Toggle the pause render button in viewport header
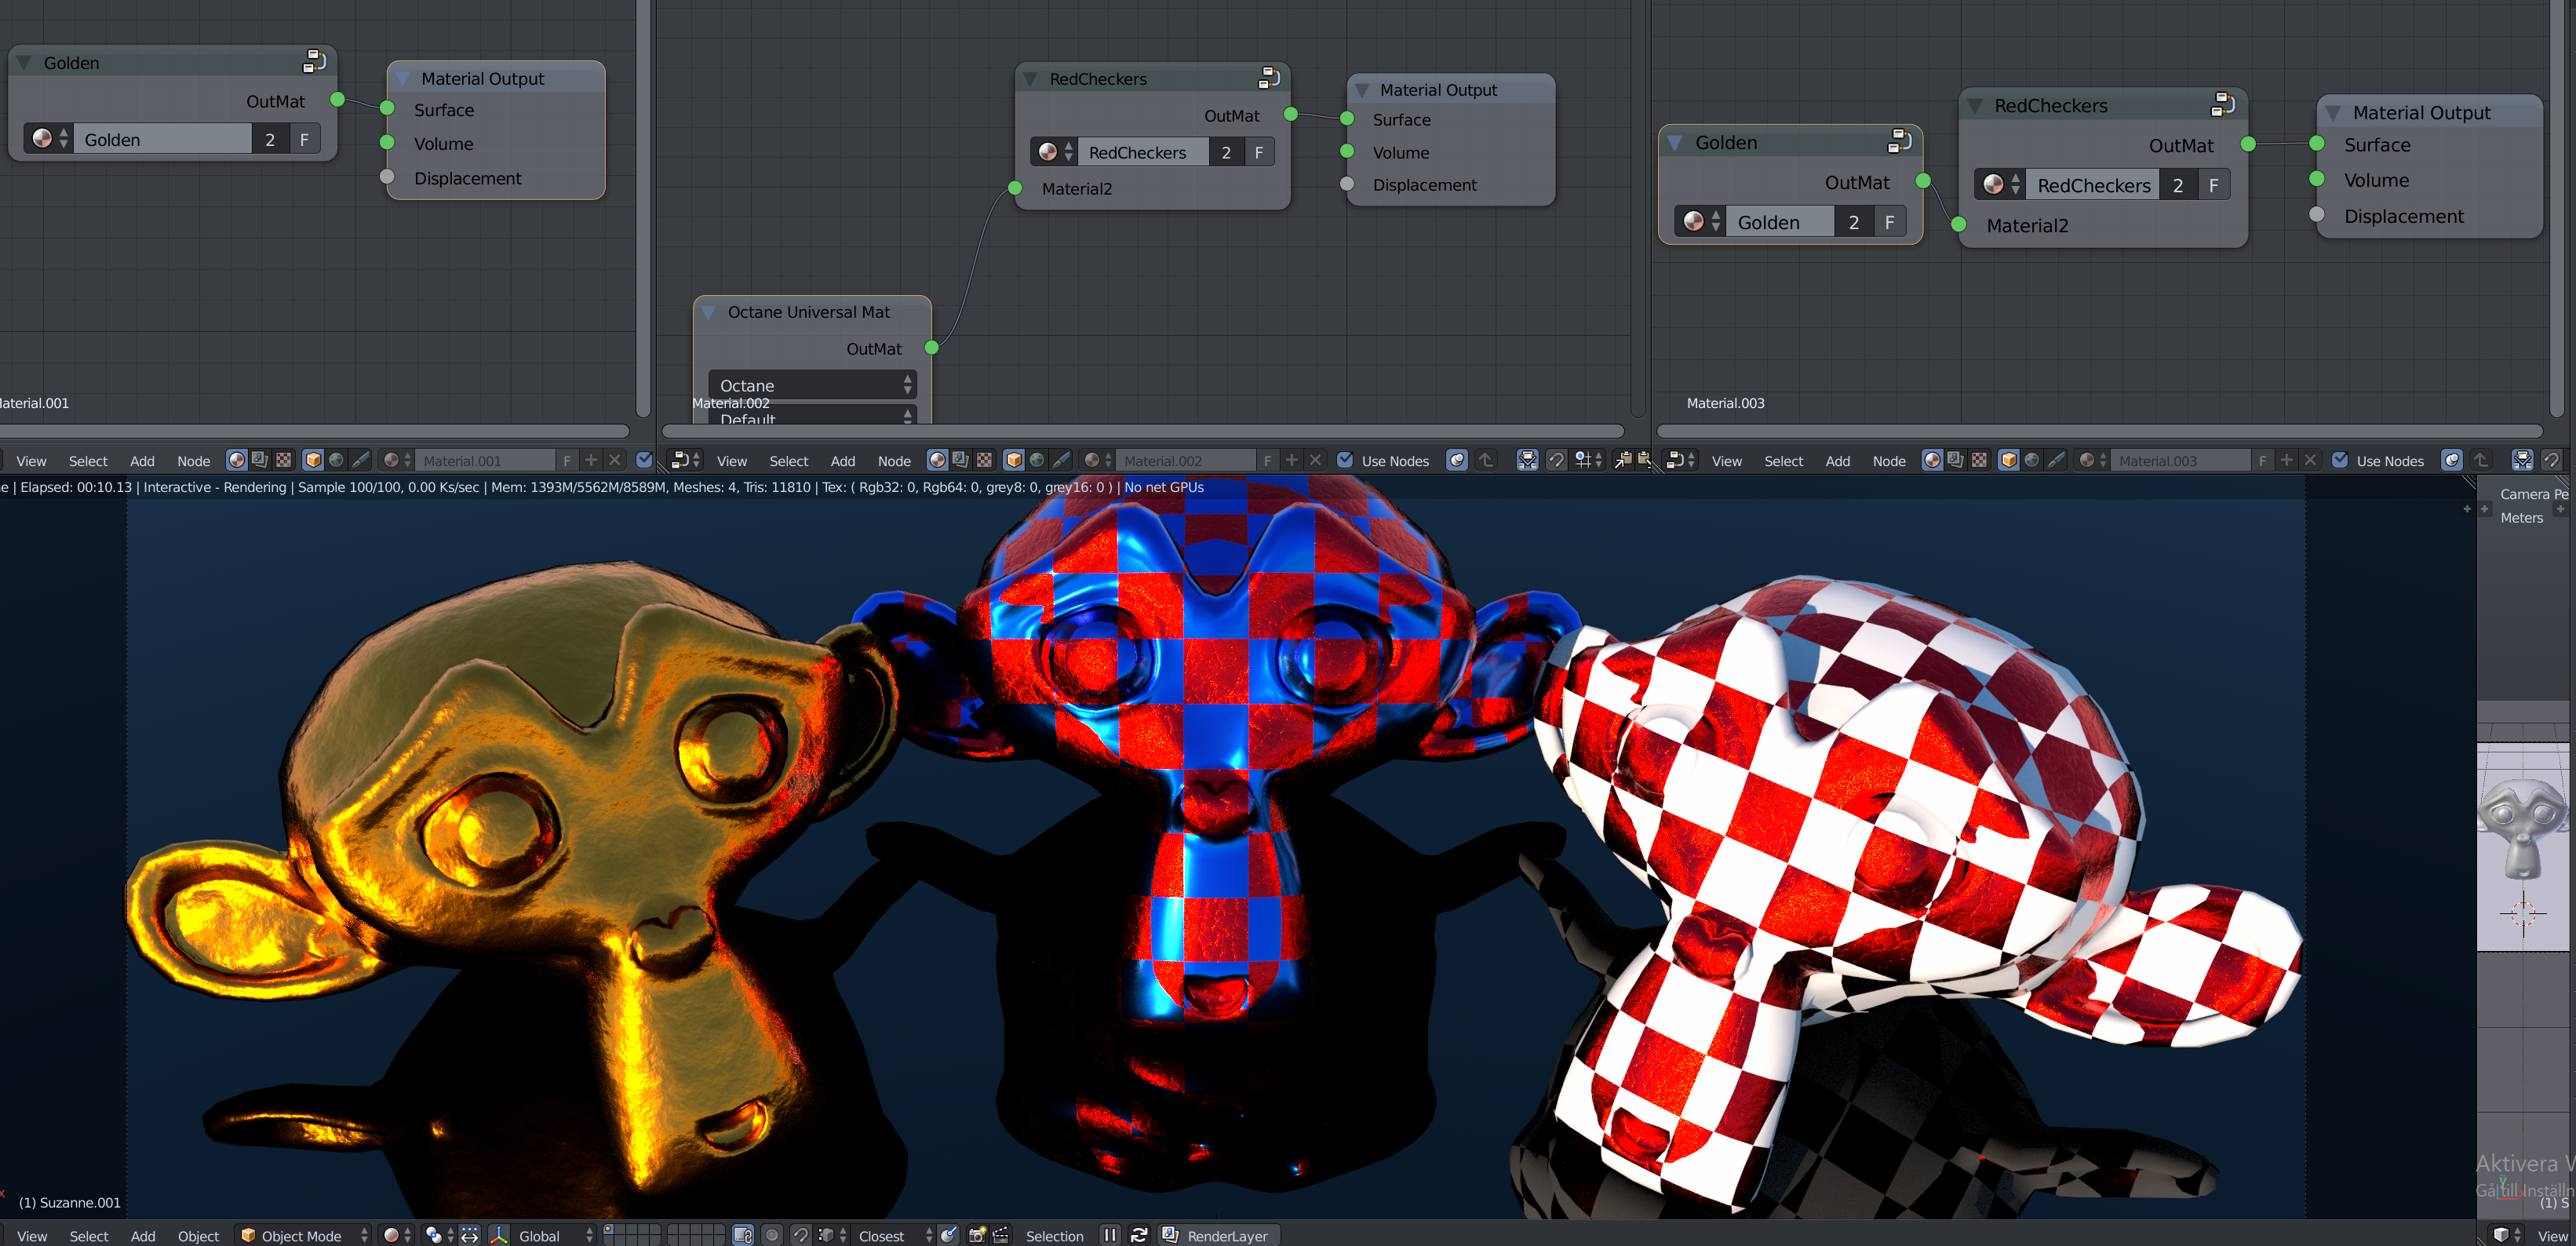Viewport: 2576px width, 1246px height. coord(1110,1236)
